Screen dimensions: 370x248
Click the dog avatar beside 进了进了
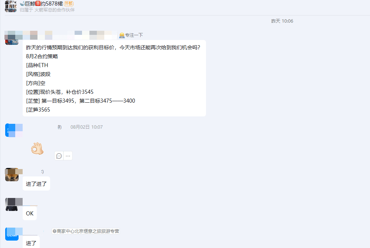click(x=12, y=175)
